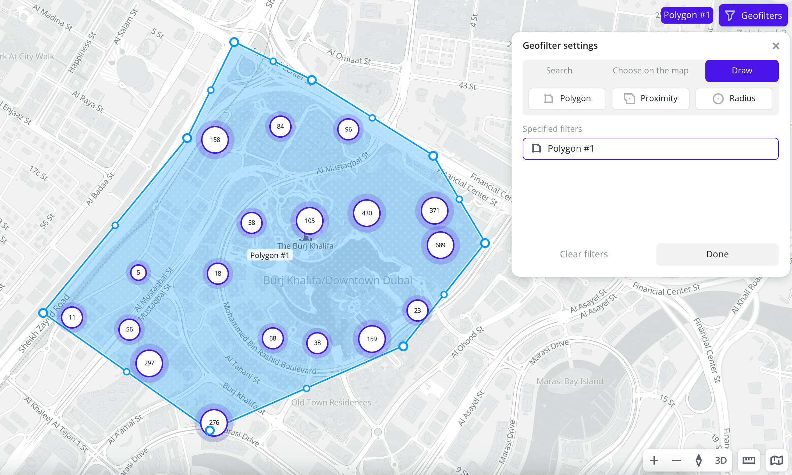Choose the Radius drawing tool

click(x=734, y=98)
